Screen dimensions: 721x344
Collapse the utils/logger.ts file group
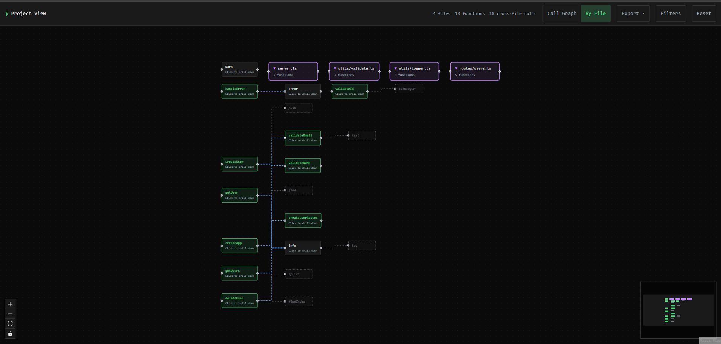[x=395, y=68]
